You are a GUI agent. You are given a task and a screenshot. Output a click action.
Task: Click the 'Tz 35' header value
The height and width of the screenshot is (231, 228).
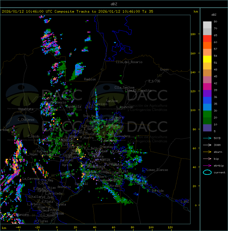point(148,12)
